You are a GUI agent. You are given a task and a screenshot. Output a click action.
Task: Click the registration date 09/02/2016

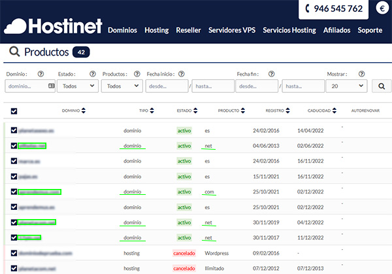click(x=266, y=253)
